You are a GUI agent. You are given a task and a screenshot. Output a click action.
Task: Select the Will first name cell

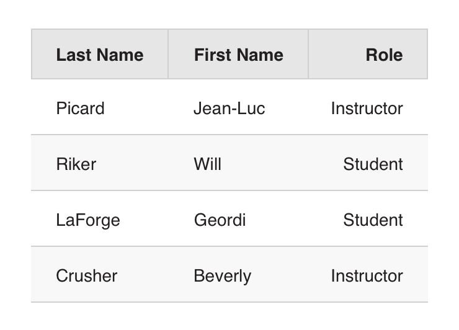point(208,164)
